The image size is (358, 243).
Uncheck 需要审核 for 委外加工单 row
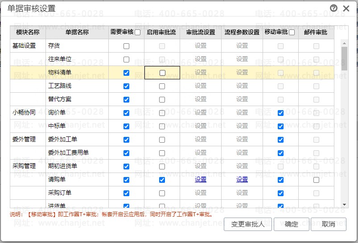coord(126,140)
